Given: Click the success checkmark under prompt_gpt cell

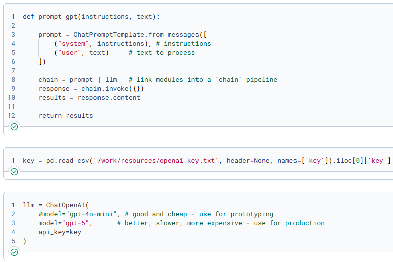Looking at the screenshot, I should pos(14,127).
